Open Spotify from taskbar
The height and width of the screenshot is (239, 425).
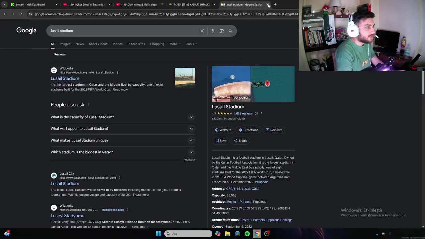[247, 234]
